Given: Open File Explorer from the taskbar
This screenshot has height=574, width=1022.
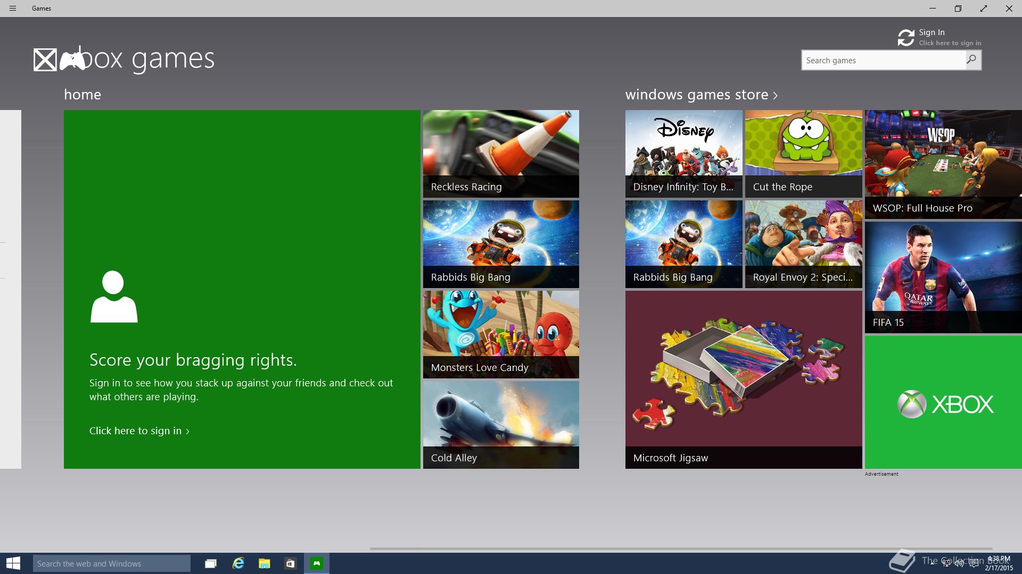Looking at the screenshot, I should click(265, 563).
